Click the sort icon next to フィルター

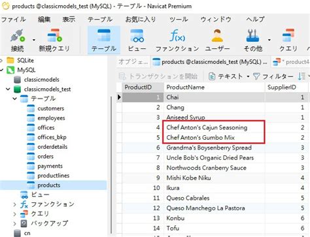tap(301, 76)
